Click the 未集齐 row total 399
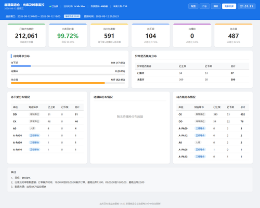Screen dimensions: 260x208 click(233, 80)
